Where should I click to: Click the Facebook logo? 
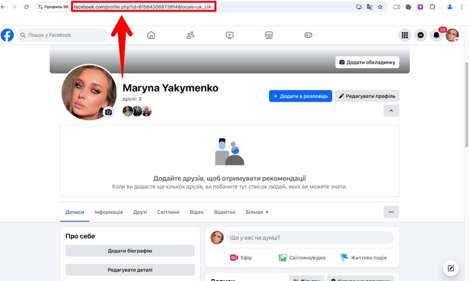click(7, 35)
